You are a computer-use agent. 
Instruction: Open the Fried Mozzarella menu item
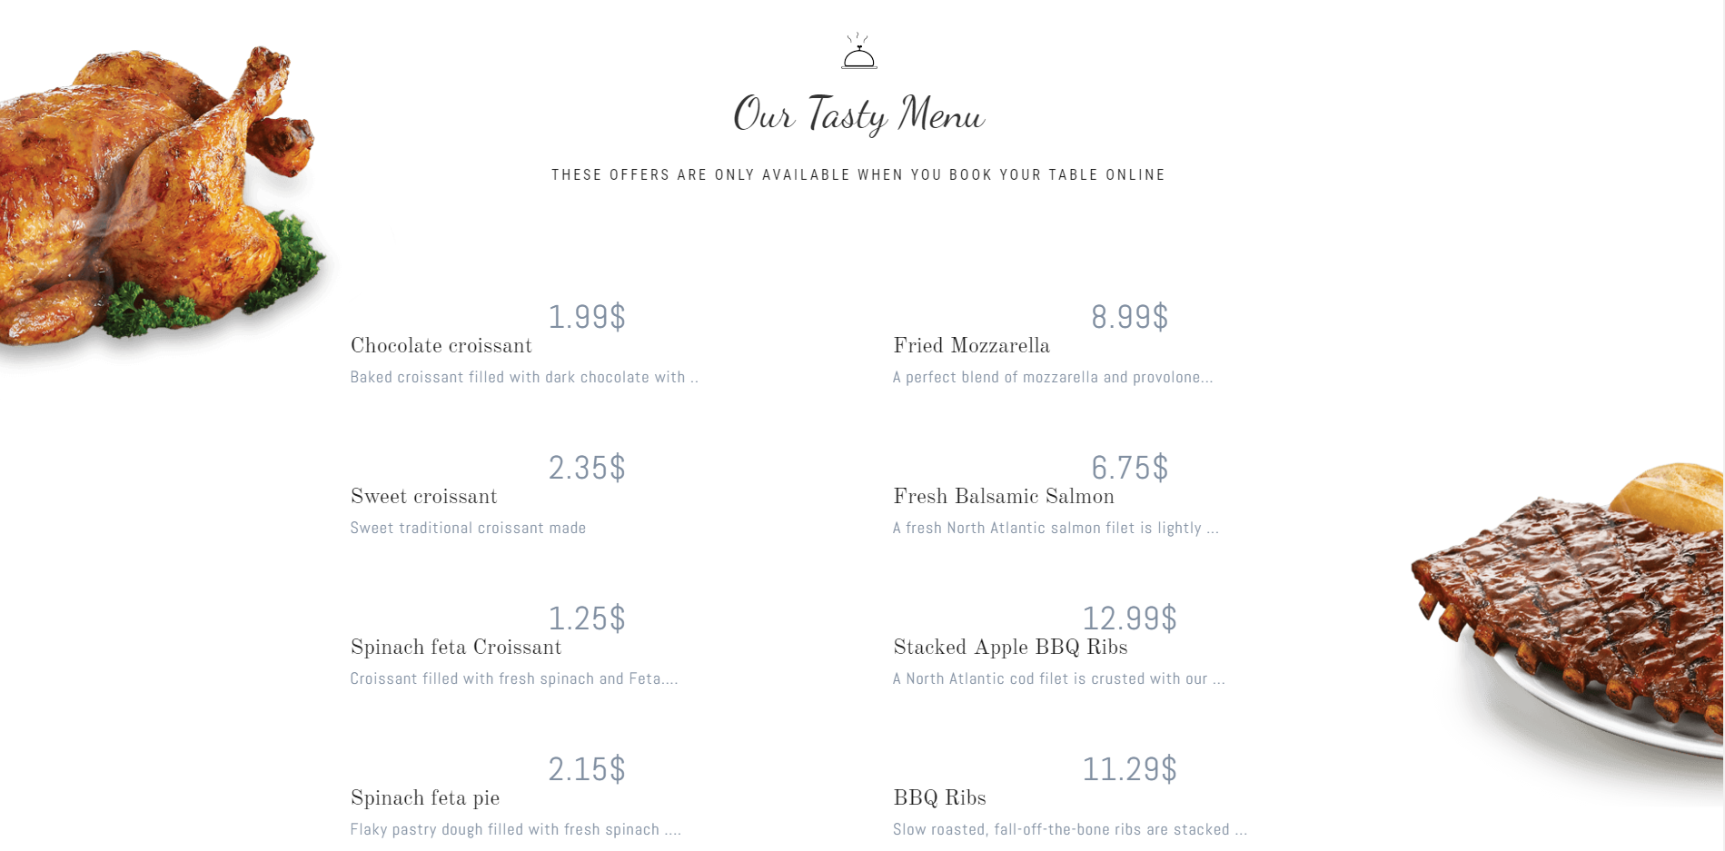[x=971, y=346]
